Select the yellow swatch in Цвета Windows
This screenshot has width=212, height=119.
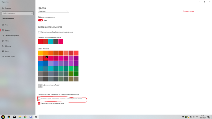[x=41, y=53]
